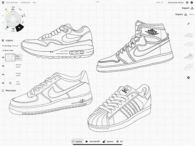Open the Classroom Edition menu
The image size is (195, 146).
click(x=176, y=2)
